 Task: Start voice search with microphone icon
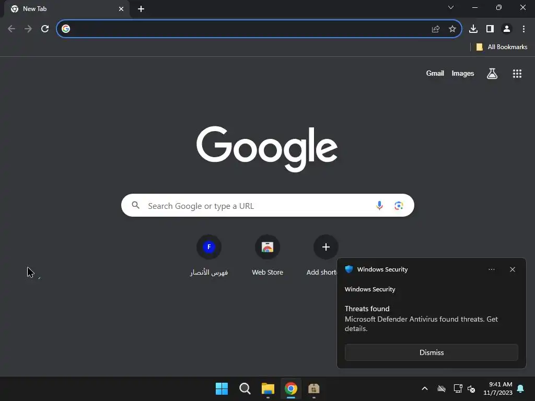tap(379, 206)
